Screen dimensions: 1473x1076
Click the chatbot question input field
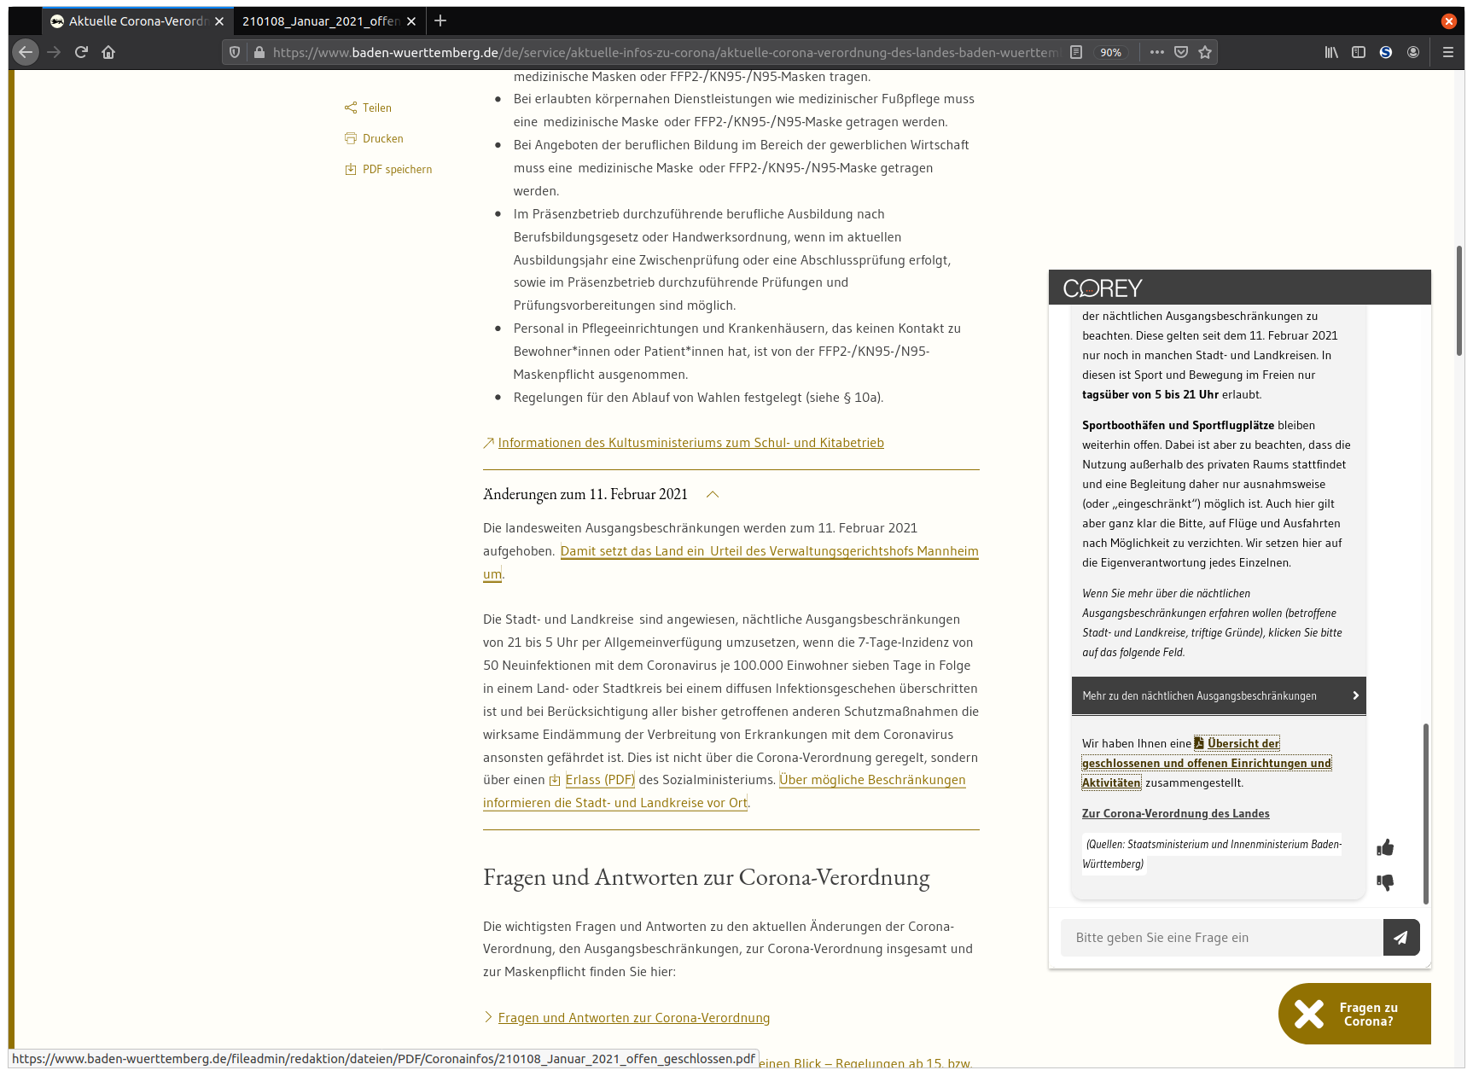[x=1221, y=938]
